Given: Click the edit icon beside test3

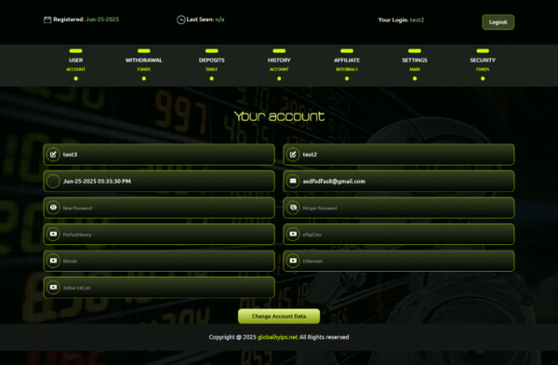Looking at the screenshot, I should coord(53,155).
